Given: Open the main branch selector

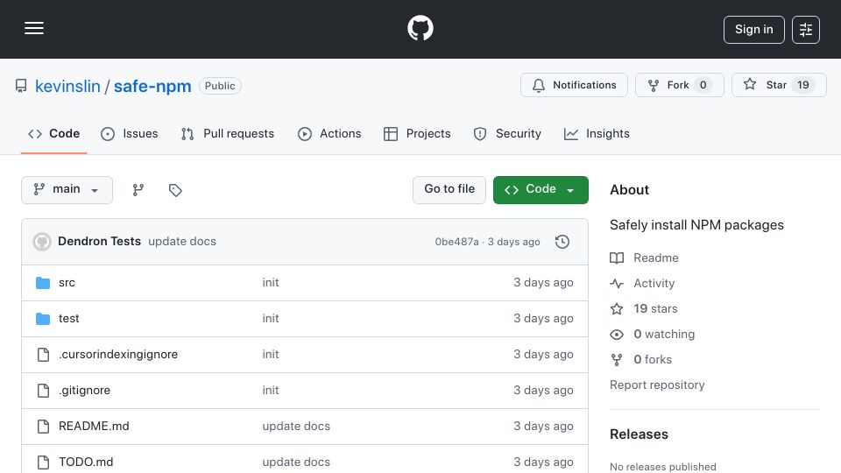Looking at the screenshot, I should (67, 190).
